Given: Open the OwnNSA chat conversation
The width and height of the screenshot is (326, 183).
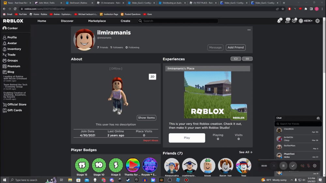Looking at the screenshot, I should [298, 130].
